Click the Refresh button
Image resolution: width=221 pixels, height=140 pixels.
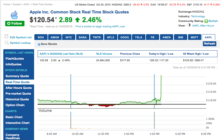[209, 43]
